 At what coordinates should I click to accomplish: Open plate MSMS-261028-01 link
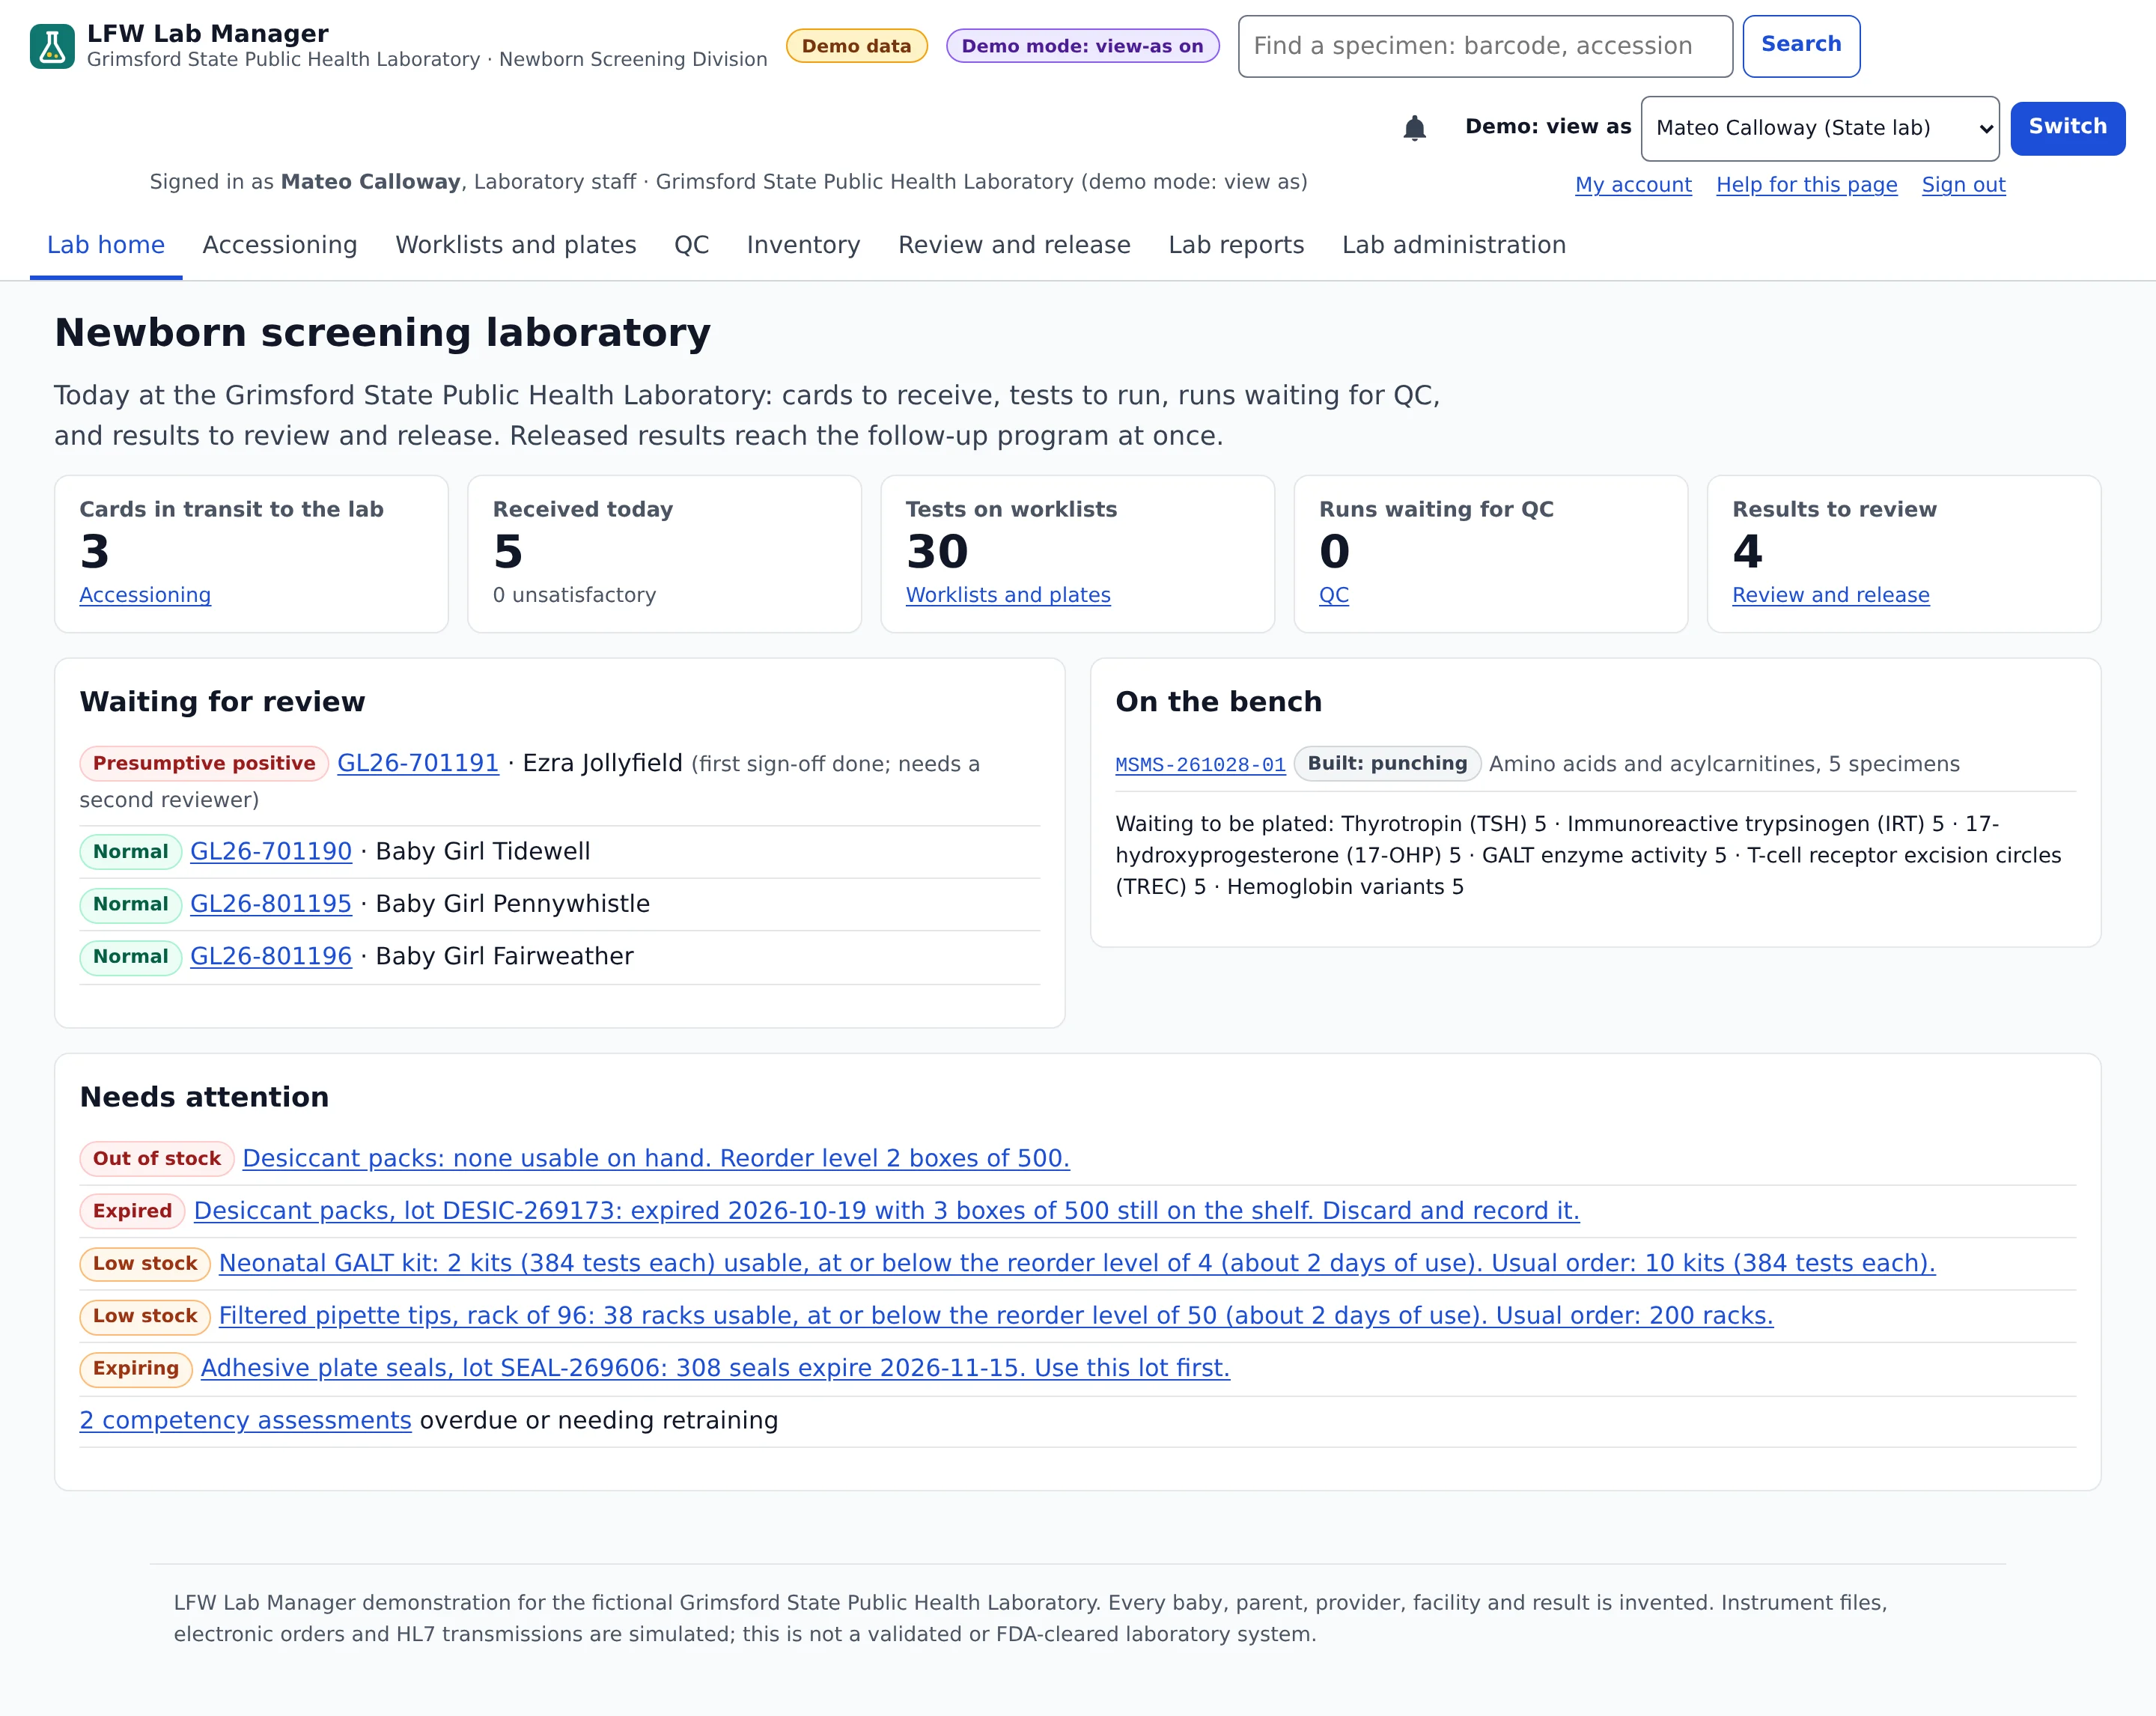[1200, 764]
